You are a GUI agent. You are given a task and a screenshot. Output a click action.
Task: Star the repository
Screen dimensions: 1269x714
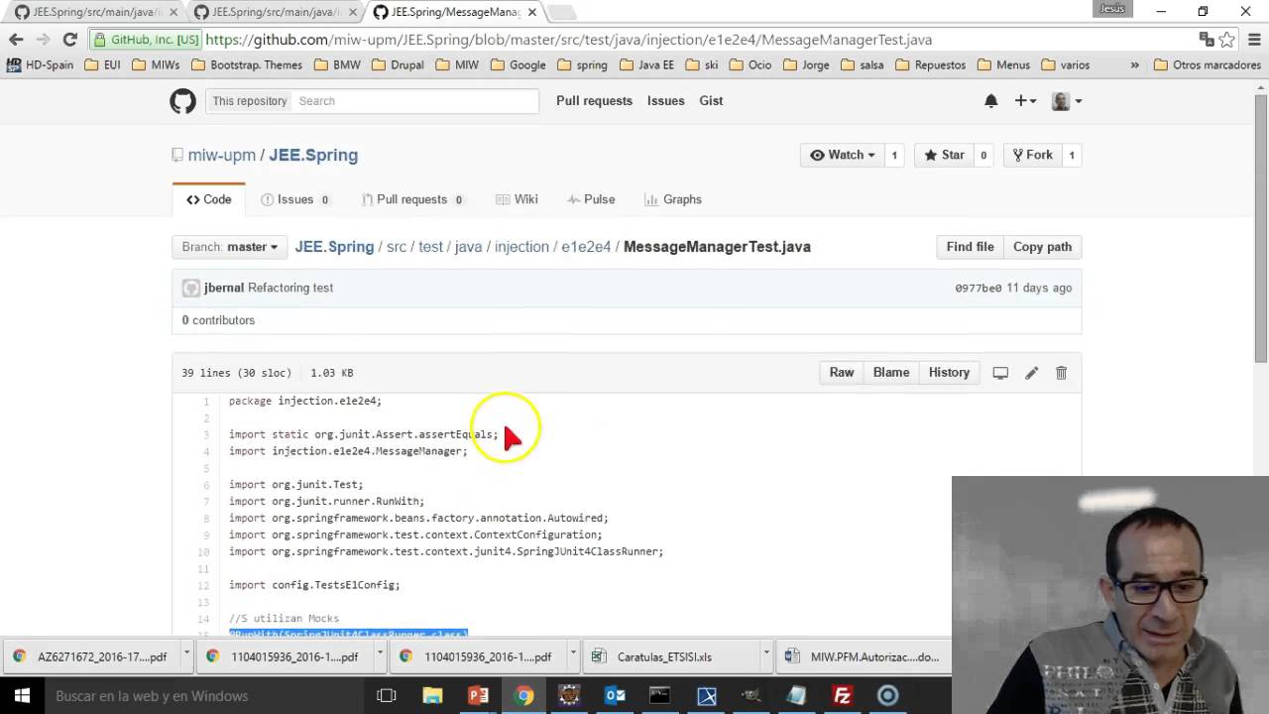point(944,155)
